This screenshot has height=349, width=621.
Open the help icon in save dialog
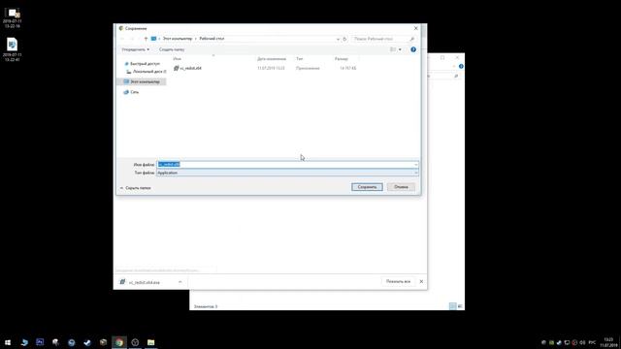pyautogui.click(x=413, y=49)
